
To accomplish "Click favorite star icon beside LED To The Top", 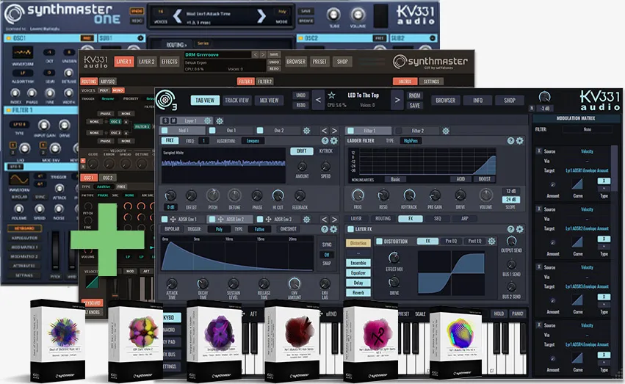I will click(x=331, y=95).
